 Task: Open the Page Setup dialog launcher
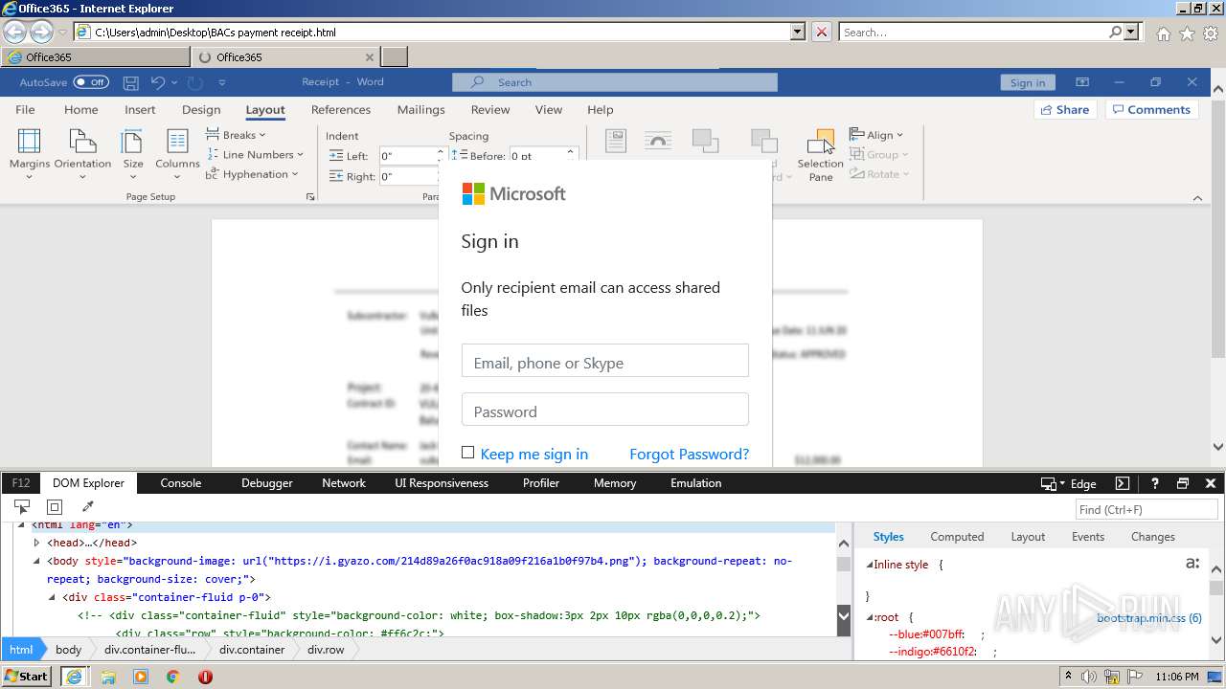309,197
